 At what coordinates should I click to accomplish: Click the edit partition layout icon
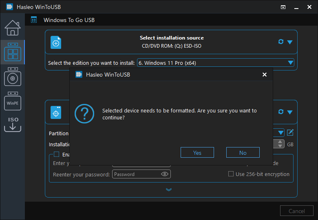tap(290, 133)
